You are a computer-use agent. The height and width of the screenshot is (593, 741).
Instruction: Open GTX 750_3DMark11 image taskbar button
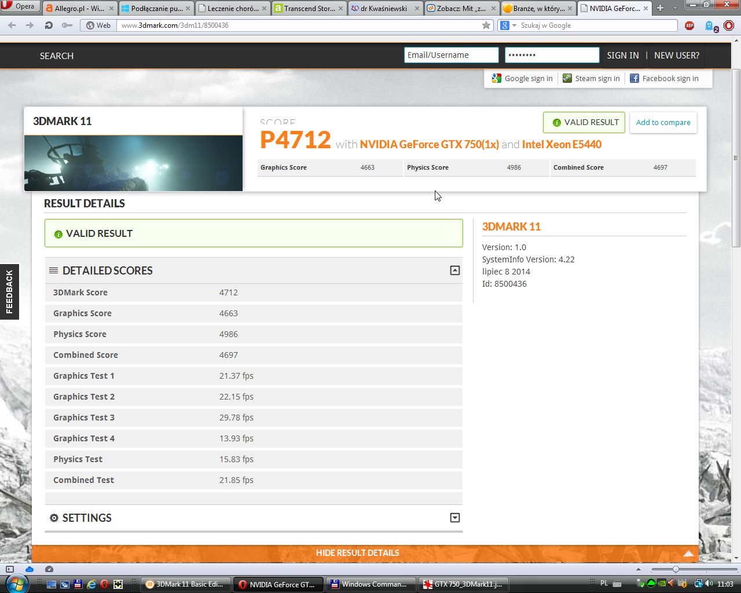point(464,584)
